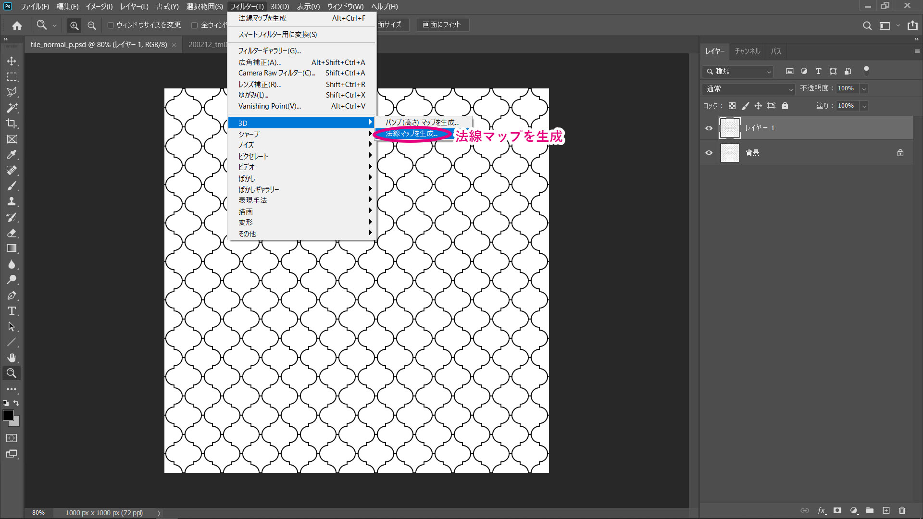Click the 画面にフィット button
This screenshot has width=923, height=519.
(x=442, y=25)
